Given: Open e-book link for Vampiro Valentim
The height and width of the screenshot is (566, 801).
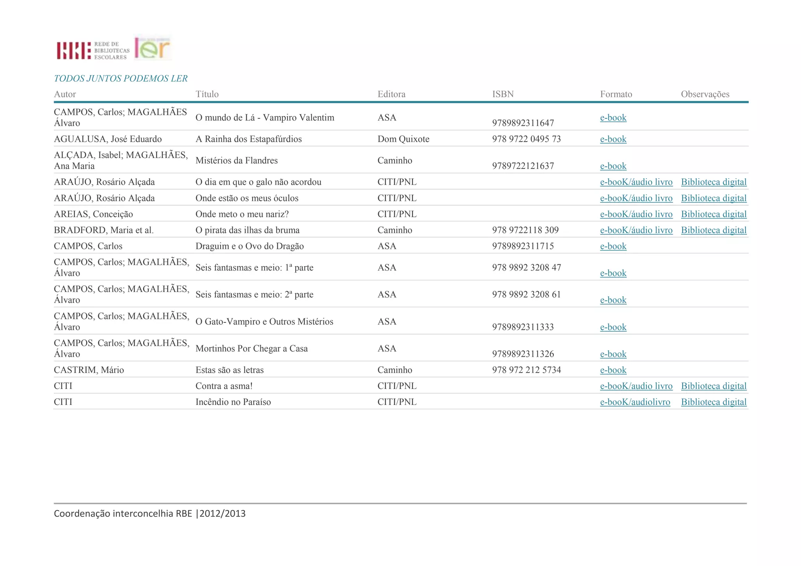Looking at the screenshot, I should [x=613, y=118].
